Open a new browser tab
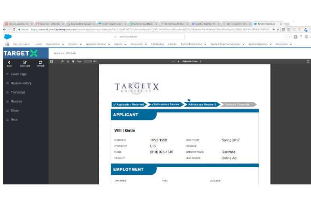311x206 pixels. (287, 24)
